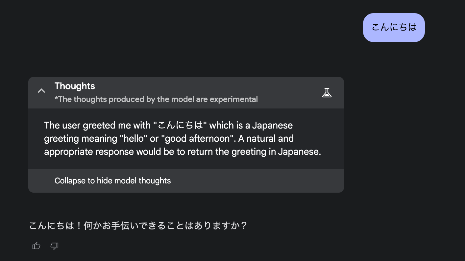
Task: Collapse Thoughts with the chevron arrow
Action: [x=41, y=91]
